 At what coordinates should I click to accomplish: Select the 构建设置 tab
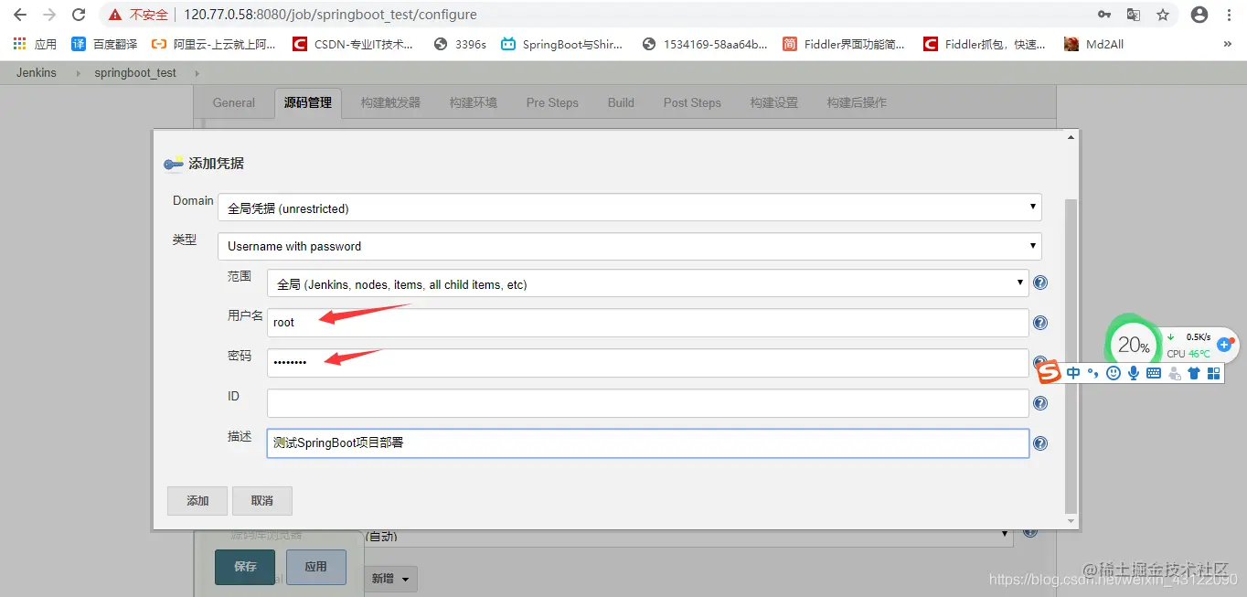(773, 102)
